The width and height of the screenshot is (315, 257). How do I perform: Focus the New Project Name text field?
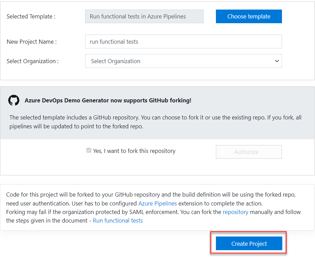click(x=184, y=42)
